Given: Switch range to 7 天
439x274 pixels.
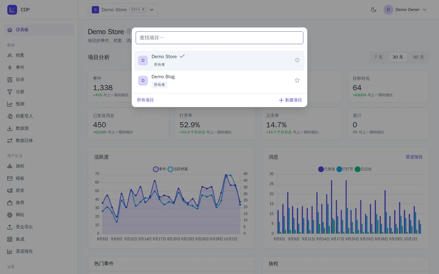Looking at the screenshot, I should point(378,57).
